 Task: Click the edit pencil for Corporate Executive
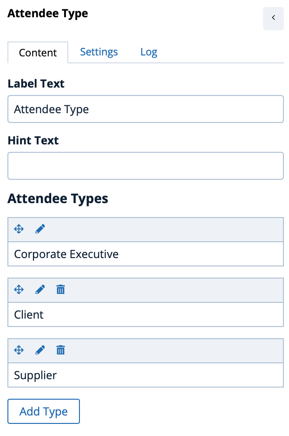click(40, 229)
